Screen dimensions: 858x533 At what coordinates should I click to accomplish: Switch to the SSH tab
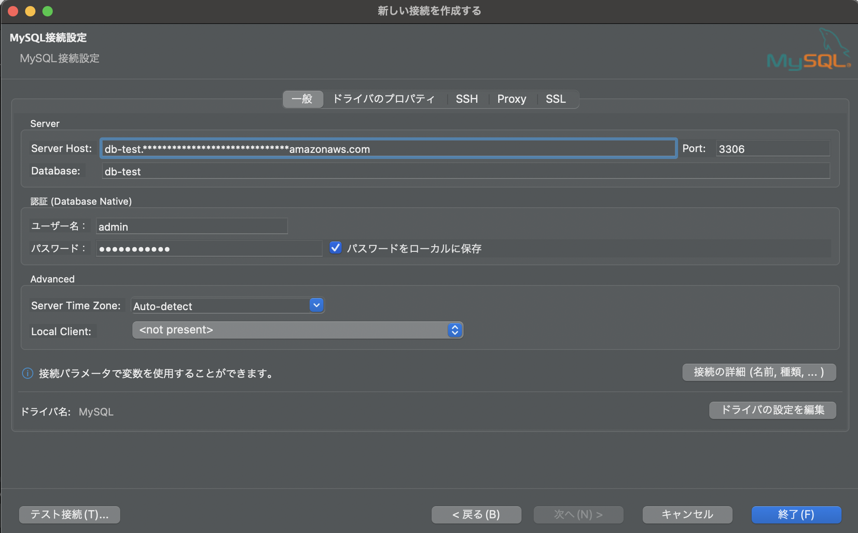[467, 99]
